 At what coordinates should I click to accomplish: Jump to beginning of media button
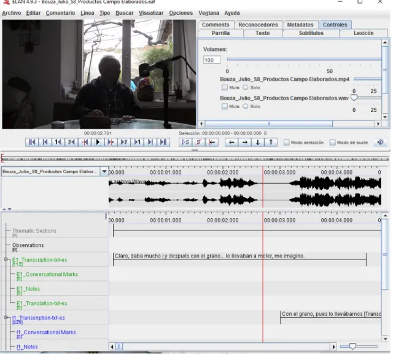pyautogui.click(x=32, y=142)
